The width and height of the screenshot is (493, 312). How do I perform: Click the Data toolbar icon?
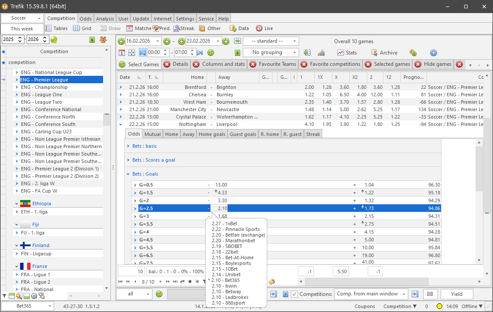click(239, 28)
